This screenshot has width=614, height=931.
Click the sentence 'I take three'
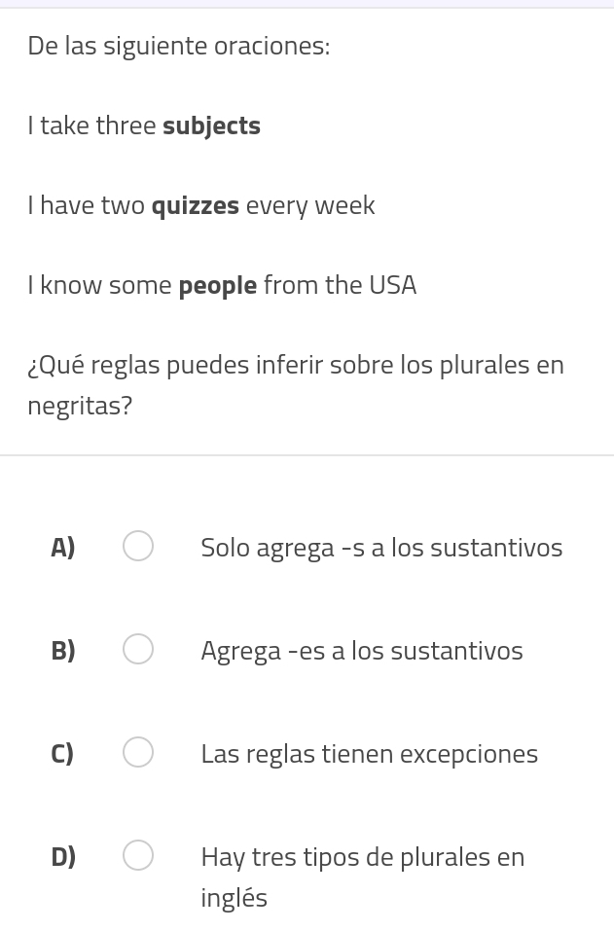pyautogui.click(x=92, y=126)
